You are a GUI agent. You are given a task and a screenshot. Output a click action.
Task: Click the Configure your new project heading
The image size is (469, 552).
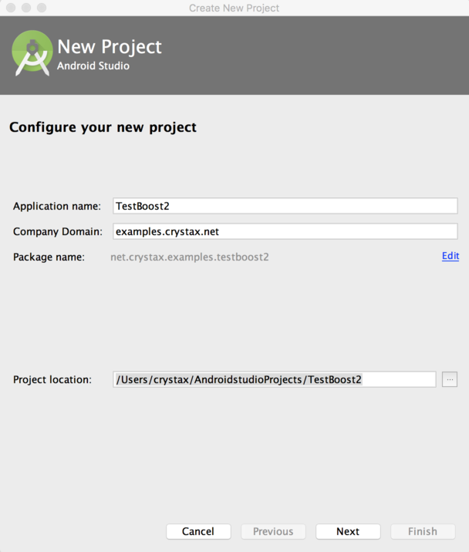103,127
